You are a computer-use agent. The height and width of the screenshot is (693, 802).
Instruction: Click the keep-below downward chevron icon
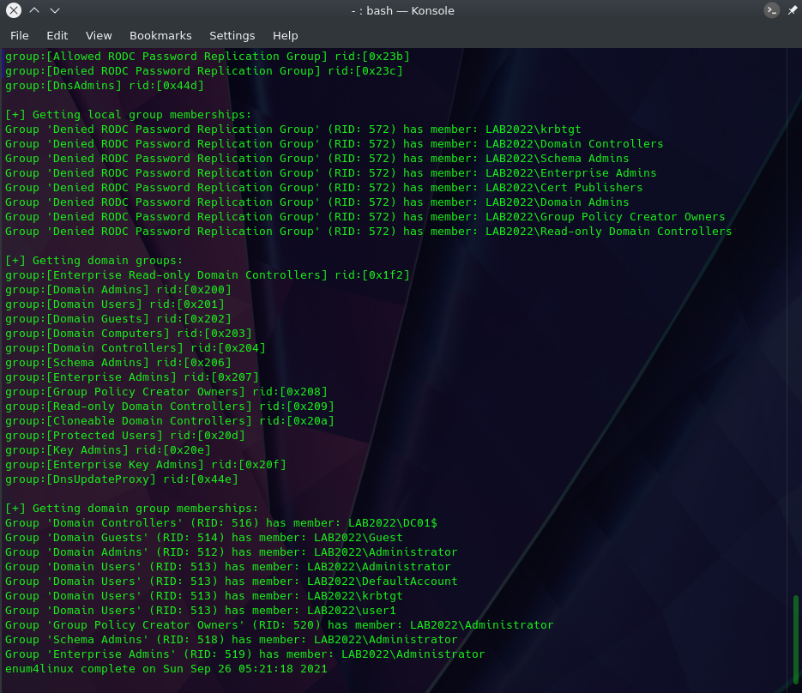[x=55, y=10]
